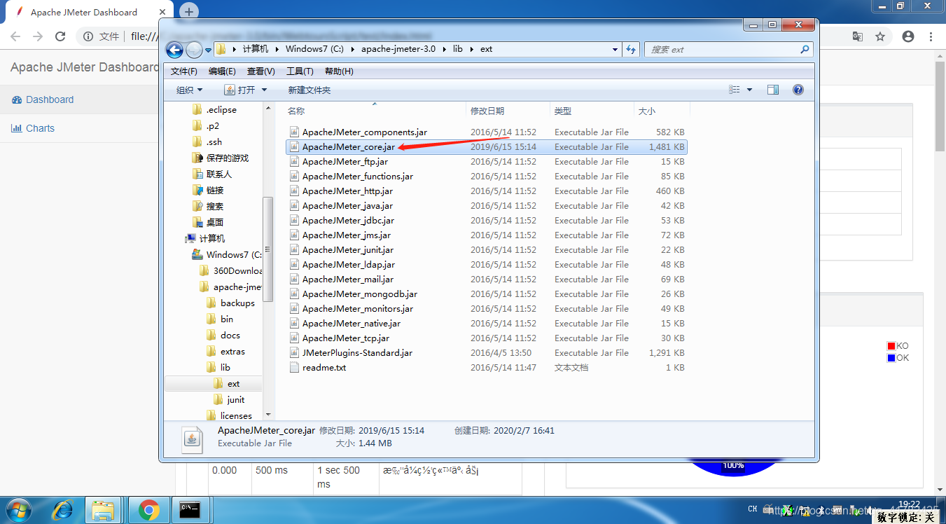946x524 pixels.
Task: Select the bin folder in navigation tree
Action: click(227, 319)
